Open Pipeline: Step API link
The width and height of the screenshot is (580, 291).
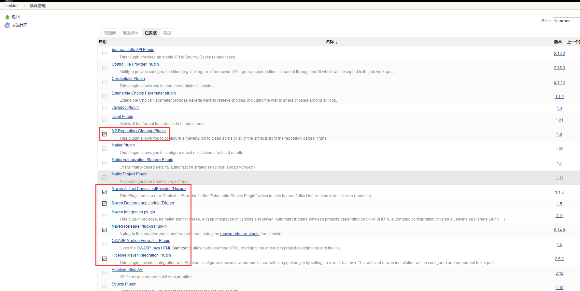point(127,270)
